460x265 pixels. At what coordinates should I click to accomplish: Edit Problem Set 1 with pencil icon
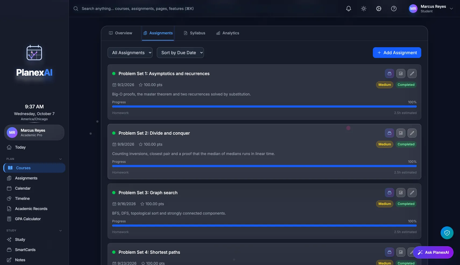tap(412, 73)
